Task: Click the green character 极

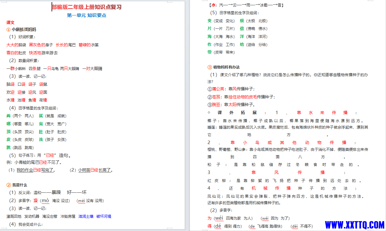Action: pos(242,21)
